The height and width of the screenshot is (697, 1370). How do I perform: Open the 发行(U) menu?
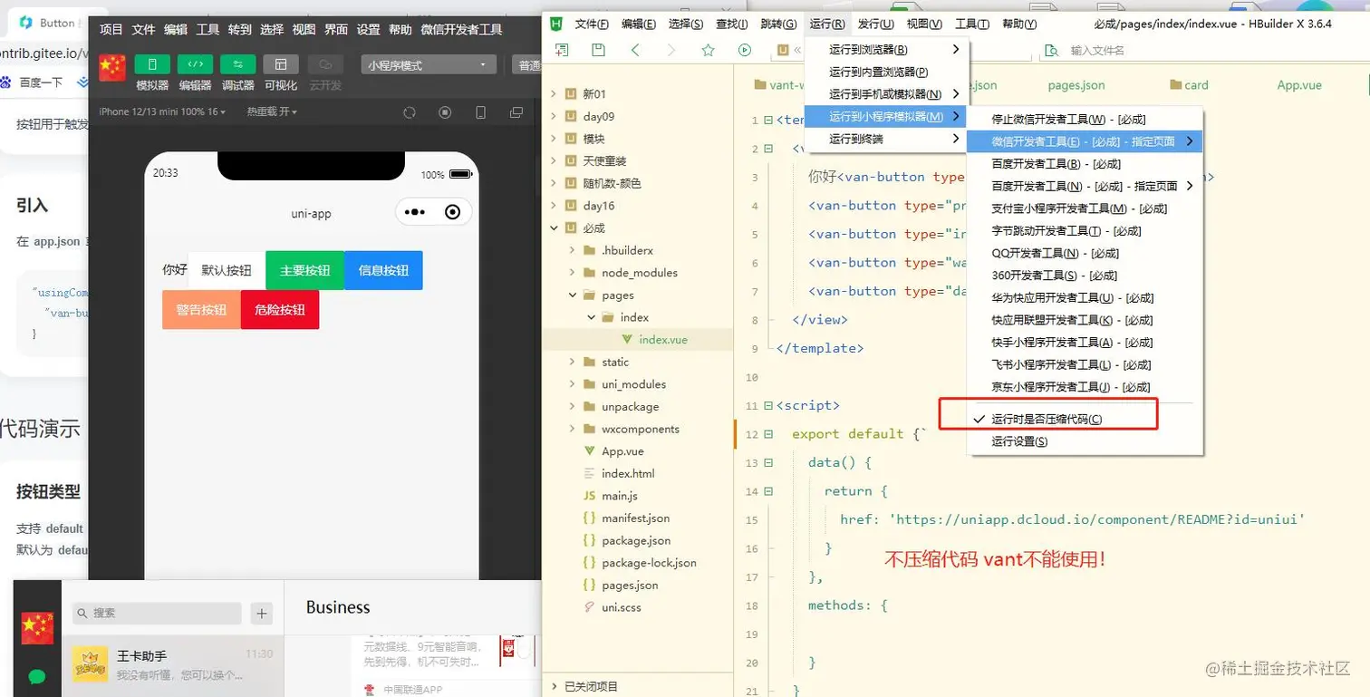pyautogui.click(x=875, y=24)
